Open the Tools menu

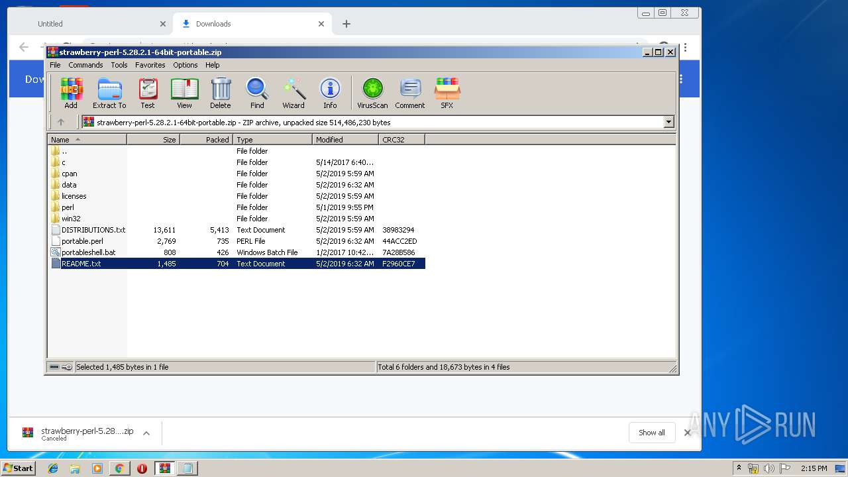tap(119, 65)
